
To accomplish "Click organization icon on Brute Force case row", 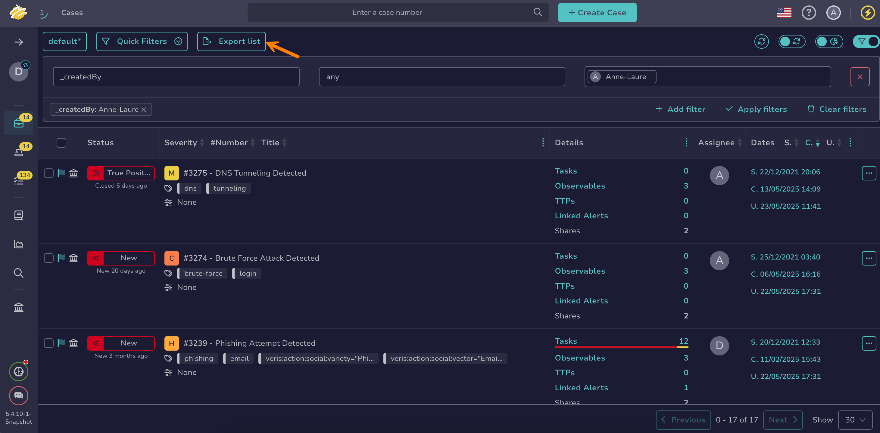I will pos(73,258).
